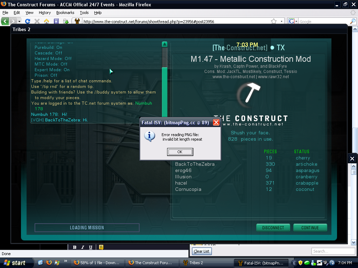
Task: Open the View menu
Action: pos(29,13)
